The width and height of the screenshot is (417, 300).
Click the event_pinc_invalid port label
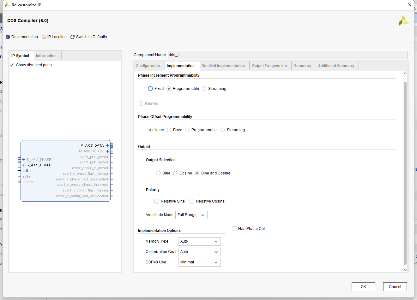94,157
